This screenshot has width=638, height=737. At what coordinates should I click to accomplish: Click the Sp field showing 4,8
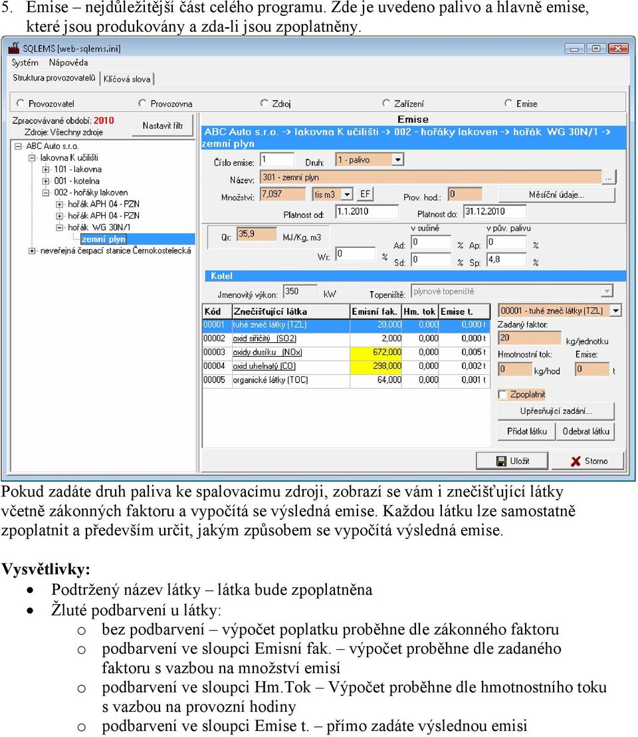tap(506, 259)
